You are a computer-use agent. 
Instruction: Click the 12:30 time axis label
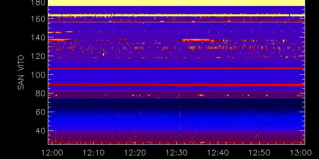coord(177,153)
